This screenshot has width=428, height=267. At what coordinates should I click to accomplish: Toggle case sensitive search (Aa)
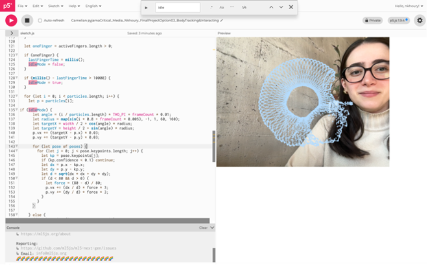222,7
